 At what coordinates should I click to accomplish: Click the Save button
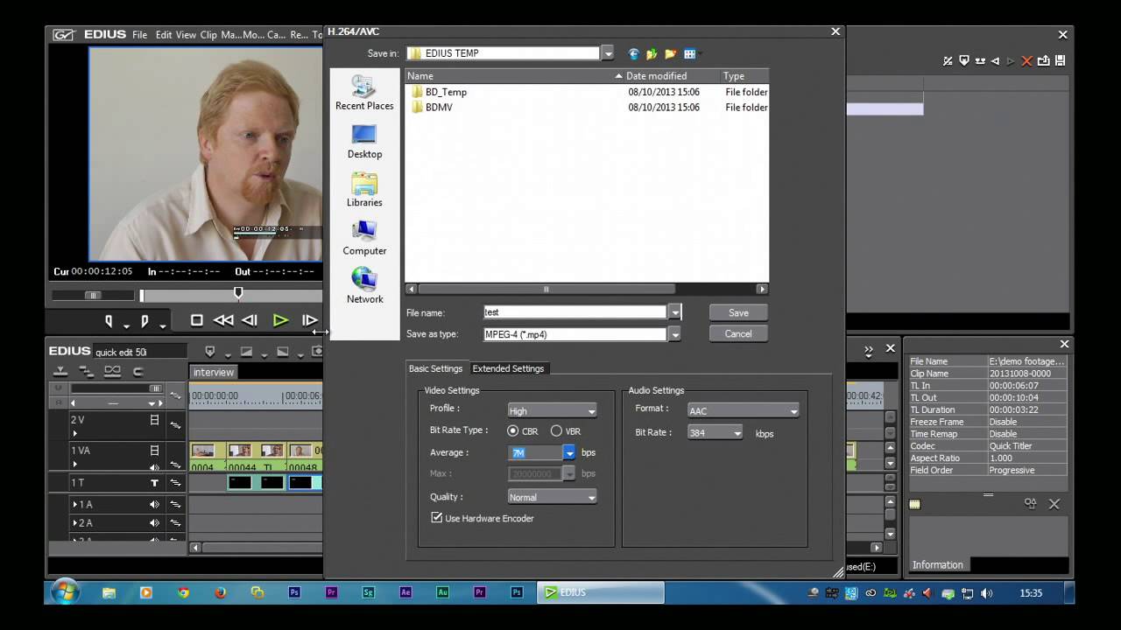click(738, 312)
